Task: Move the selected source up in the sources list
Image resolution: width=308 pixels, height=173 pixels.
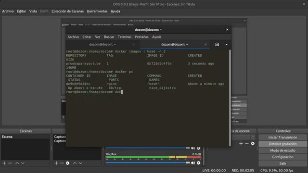Action: [x=75, y=163]
